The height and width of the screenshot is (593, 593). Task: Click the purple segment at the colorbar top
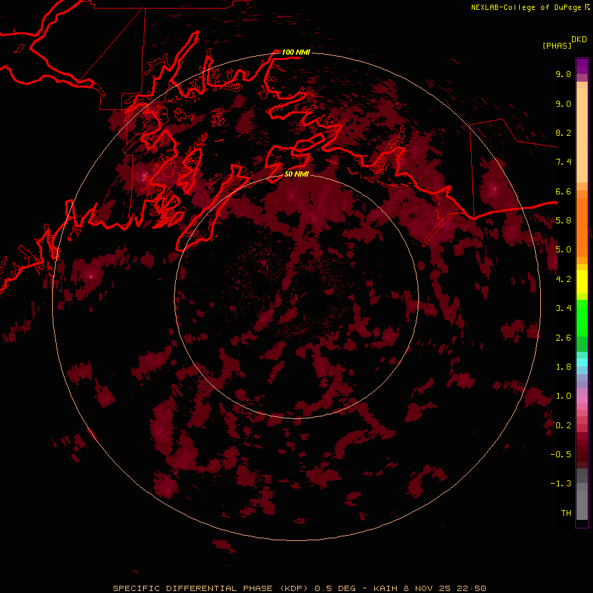582,66
